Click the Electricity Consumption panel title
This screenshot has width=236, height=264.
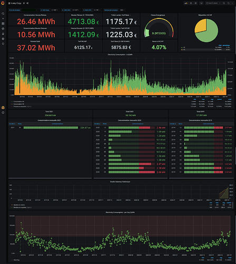coord(120,54)
